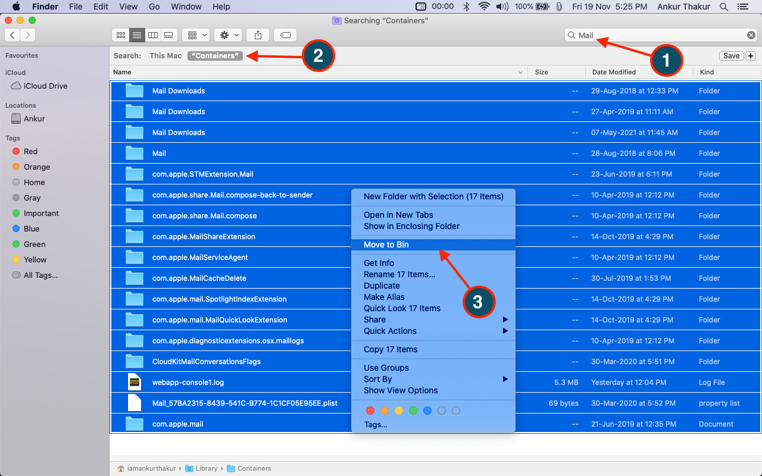Expand the Share submenu
The image size is (762, 476).
(433, 320)
